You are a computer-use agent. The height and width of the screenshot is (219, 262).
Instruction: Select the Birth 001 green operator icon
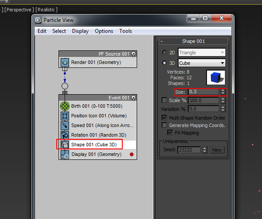coord(65,106)
